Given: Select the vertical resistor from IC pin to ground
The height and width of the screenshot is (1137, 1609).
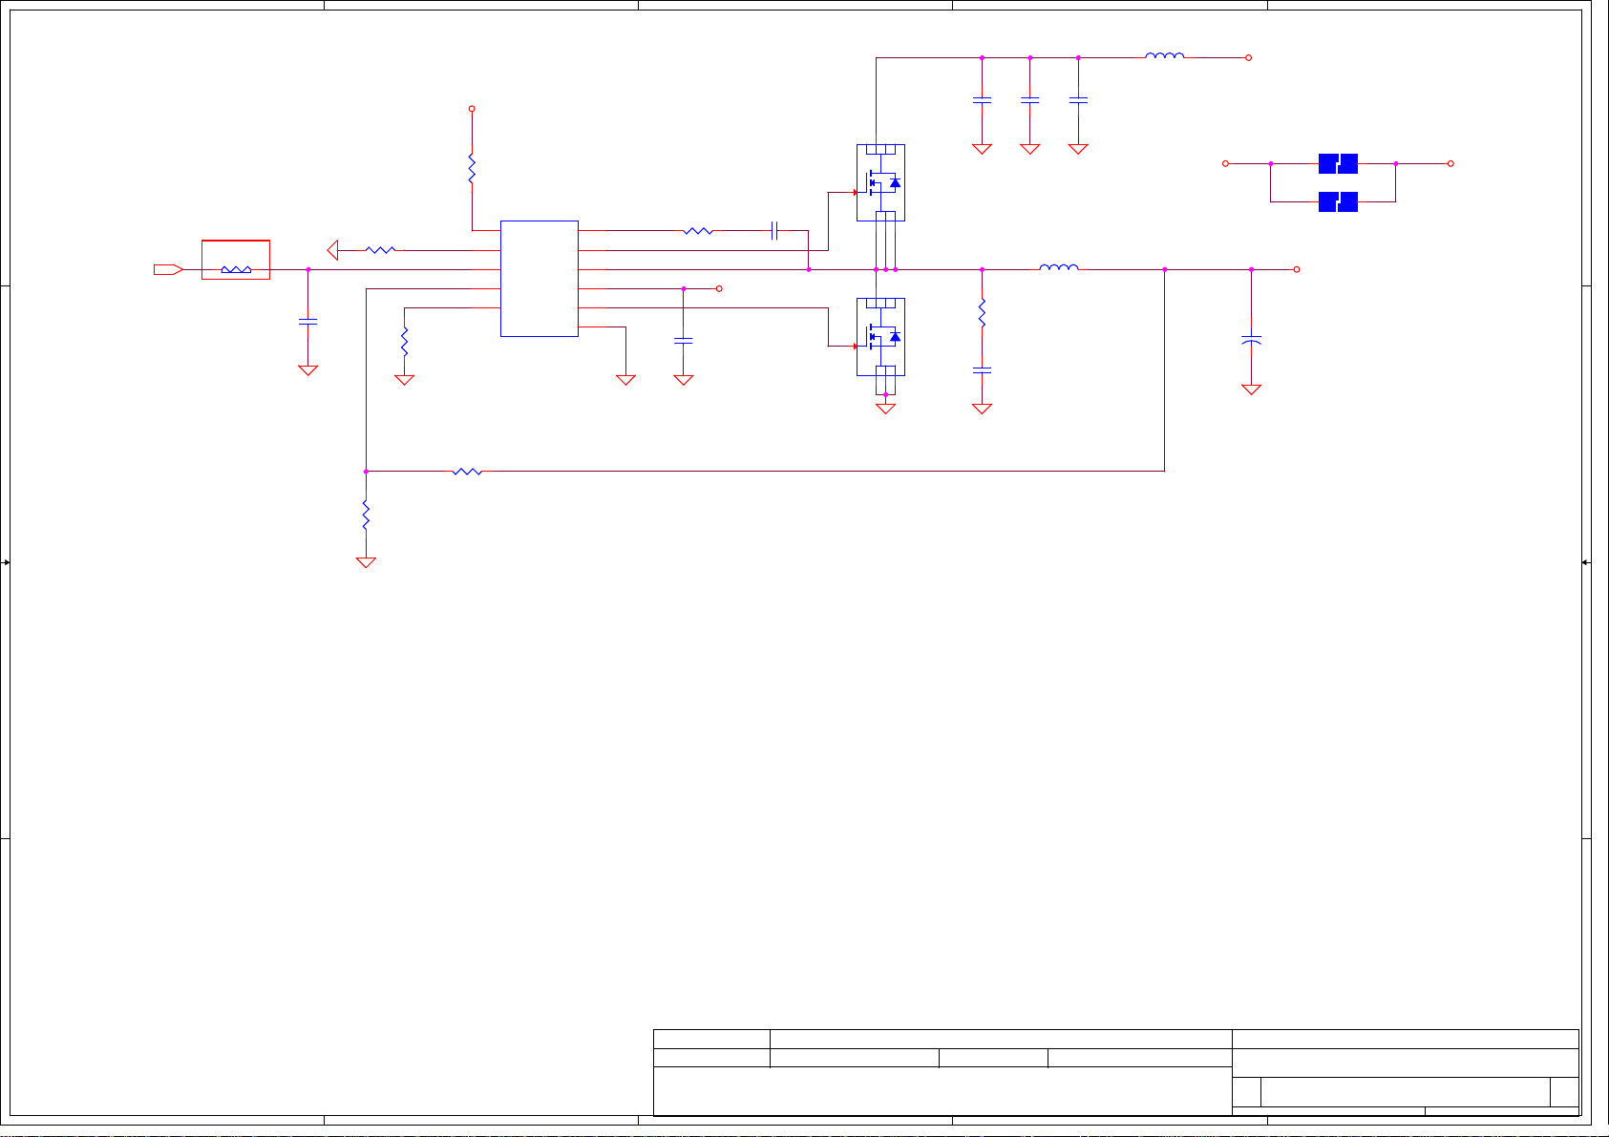Looking at the screenshot, I should pyautogui.click(x=404, y=340).
